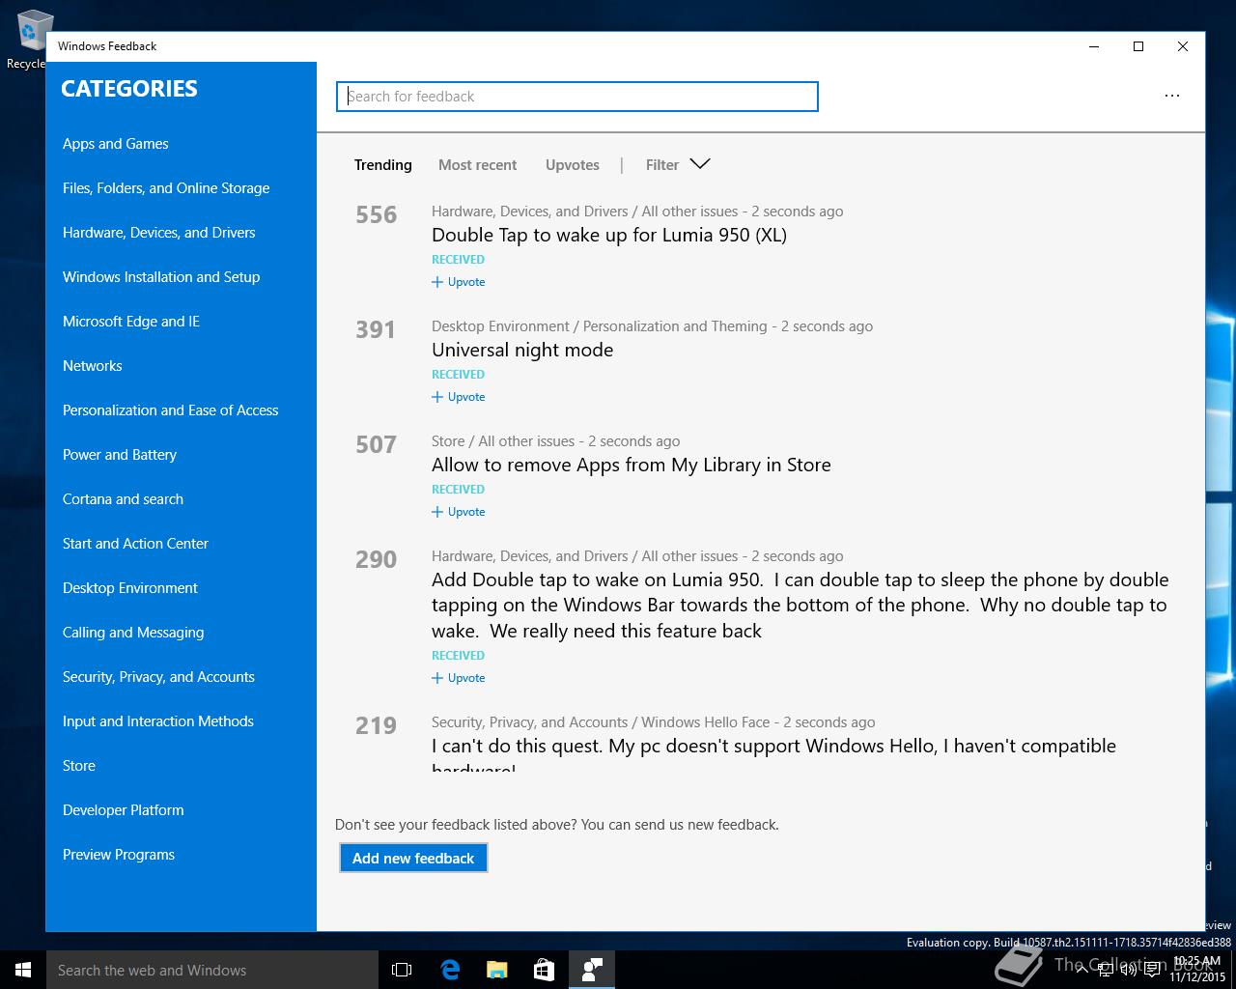Click the 391 vote count

(376, 329)
